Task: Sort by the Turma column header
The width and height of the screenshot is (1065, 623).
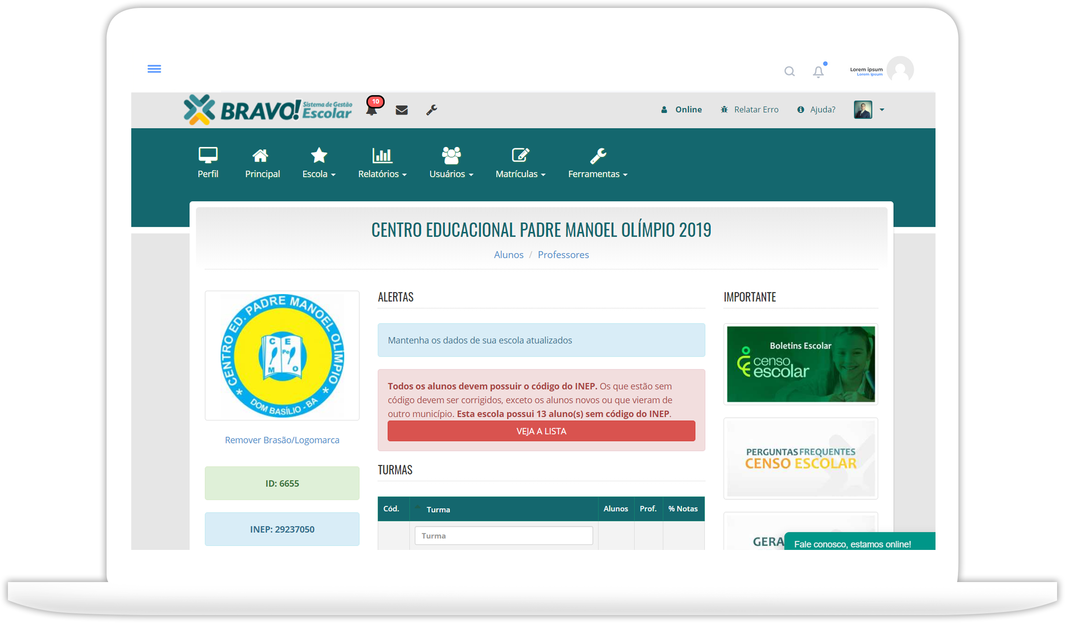Action: pyautogui.click(x=504, y=509)
